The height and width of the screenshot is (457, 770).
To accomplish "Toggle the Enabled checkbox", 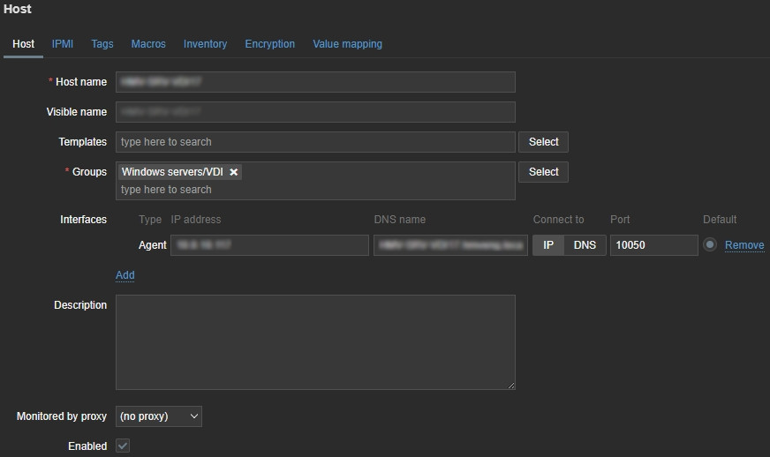I will [123, 446].
